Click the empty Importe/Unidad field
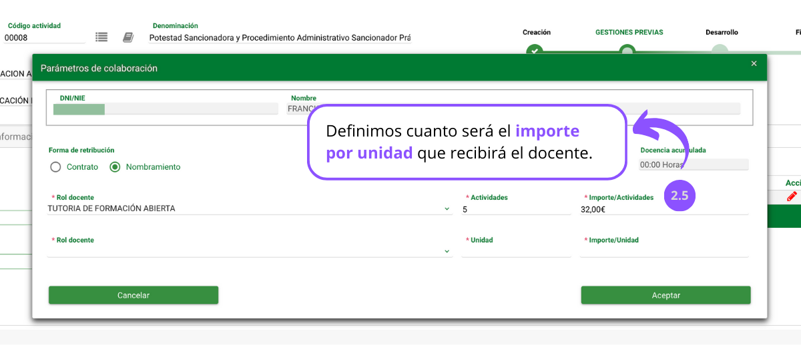 [x=664, y=251]
